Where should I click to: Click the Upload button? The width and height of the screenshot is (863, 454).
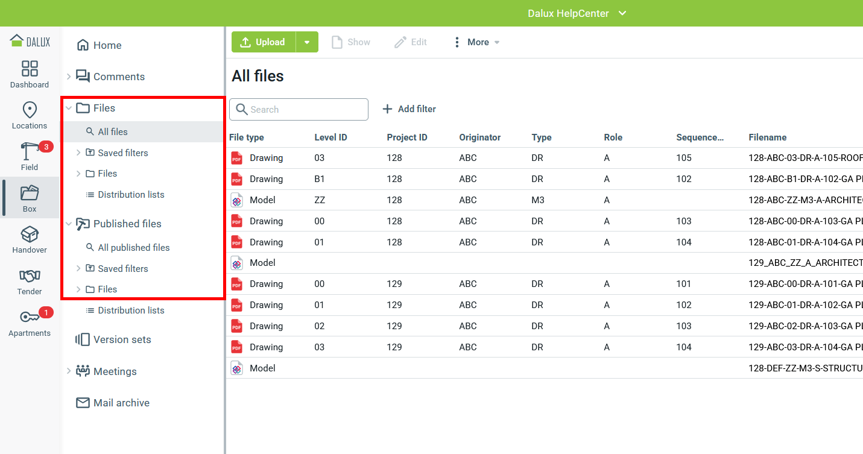click(263, 42)
